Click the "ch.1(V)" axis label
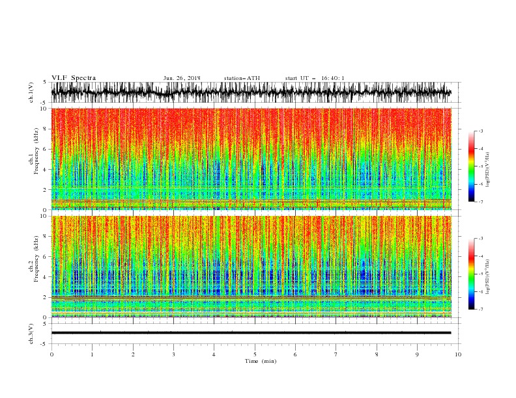This screenshot has width=516, height=398. pyautogui.click(x=31, y=92)
